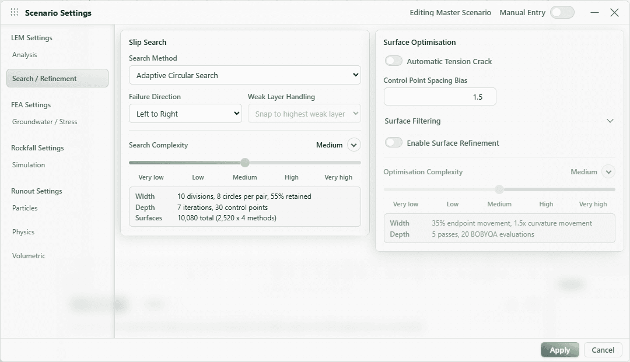Click the Runout Settings heading
Screen dimensions: 630x362
(37, 191)
